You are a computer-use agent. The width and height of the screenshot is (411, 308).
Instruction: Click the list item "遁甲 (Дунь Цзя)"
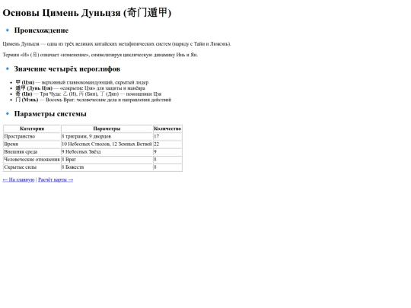coord(80,88)
